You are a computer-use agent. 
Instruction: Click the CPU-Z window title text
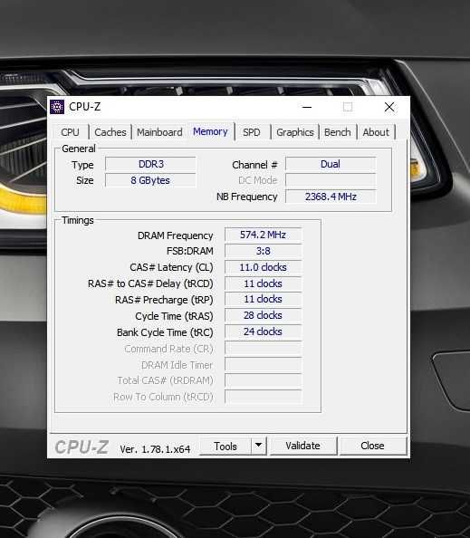click(x=85, y=107)
